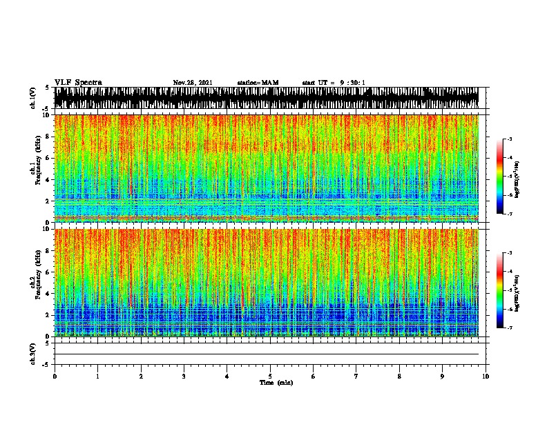
Task: Click the "station=MAM" header label
Action: [258, 83]
